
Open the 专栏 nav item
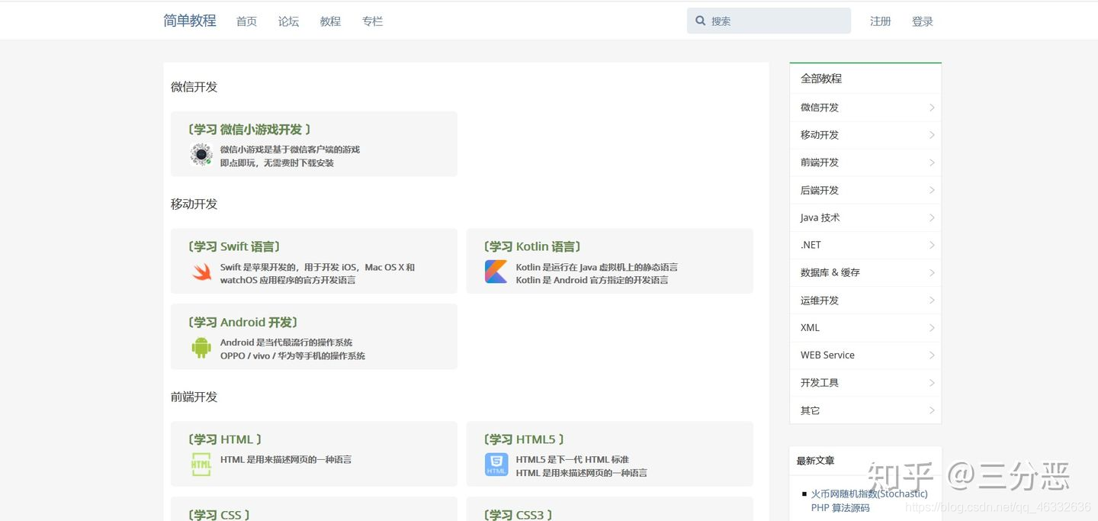click(x=372, y=21)
